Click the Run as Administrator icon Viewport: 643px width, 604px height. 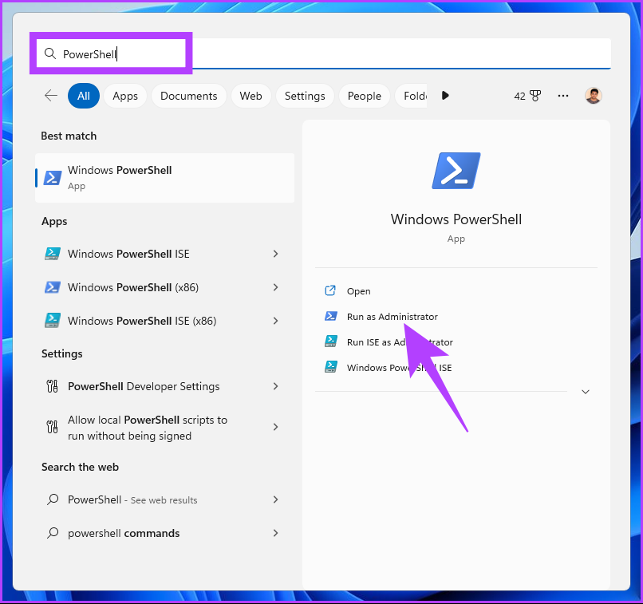pyautogui.click(x=331, y=317)
